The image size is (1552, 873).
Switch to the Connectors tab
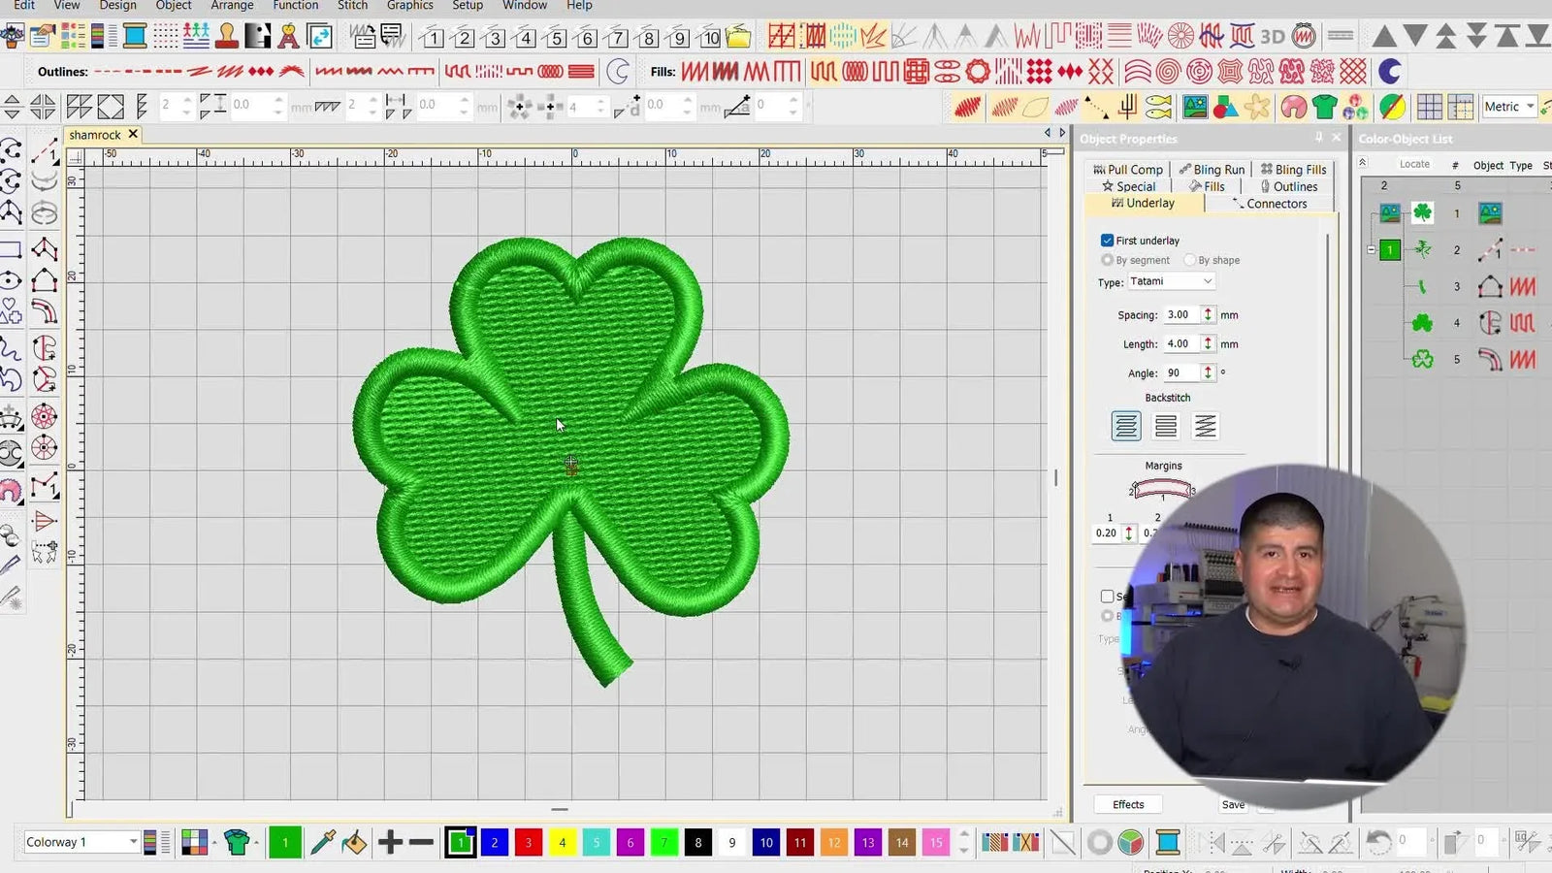tap(1269, 204)
